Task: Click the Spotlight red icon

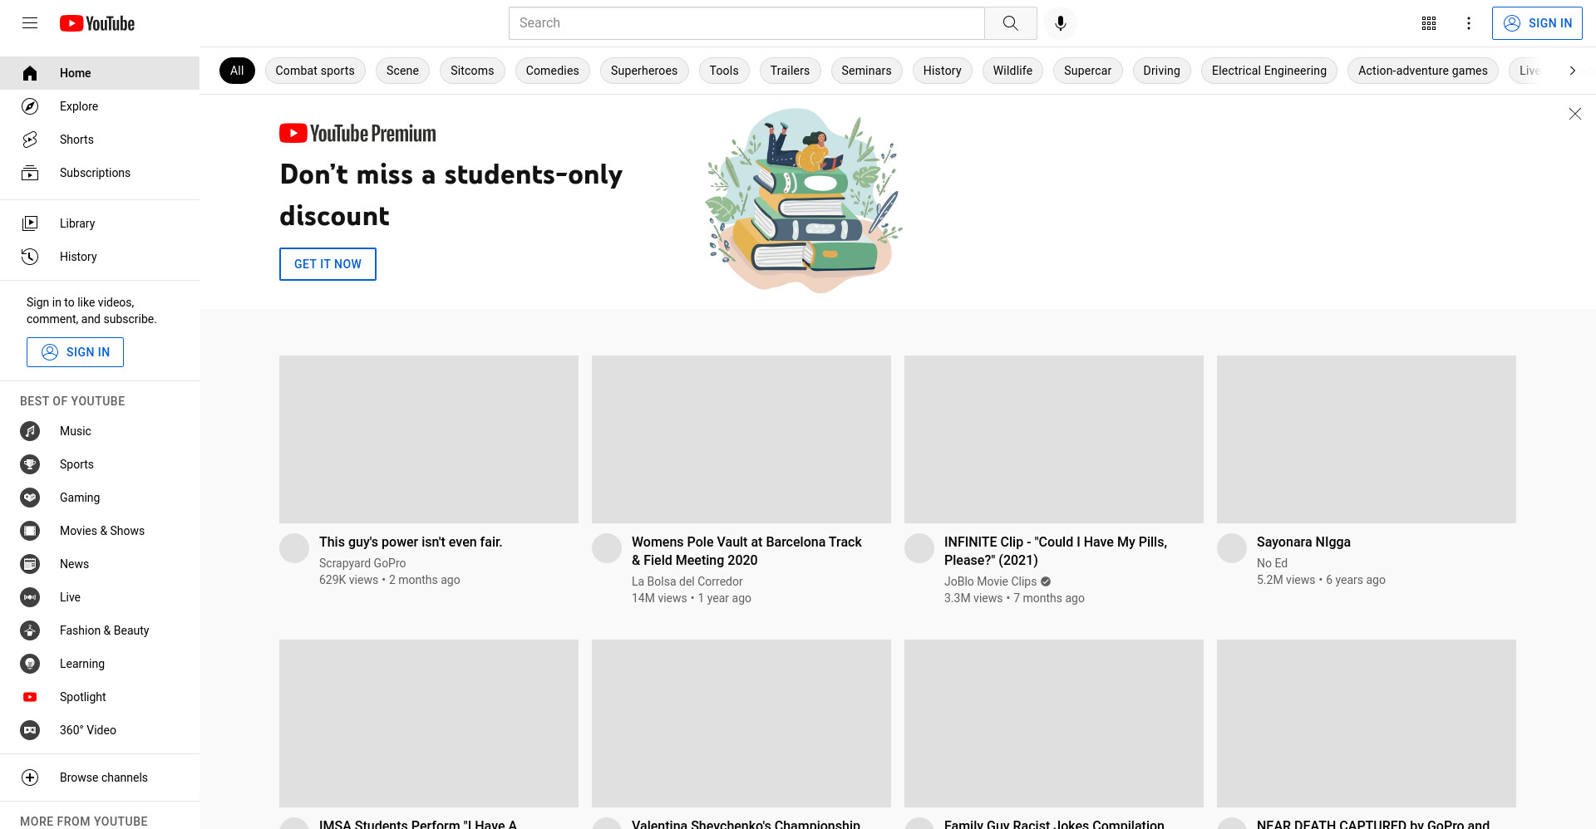Action: [30, 697]
